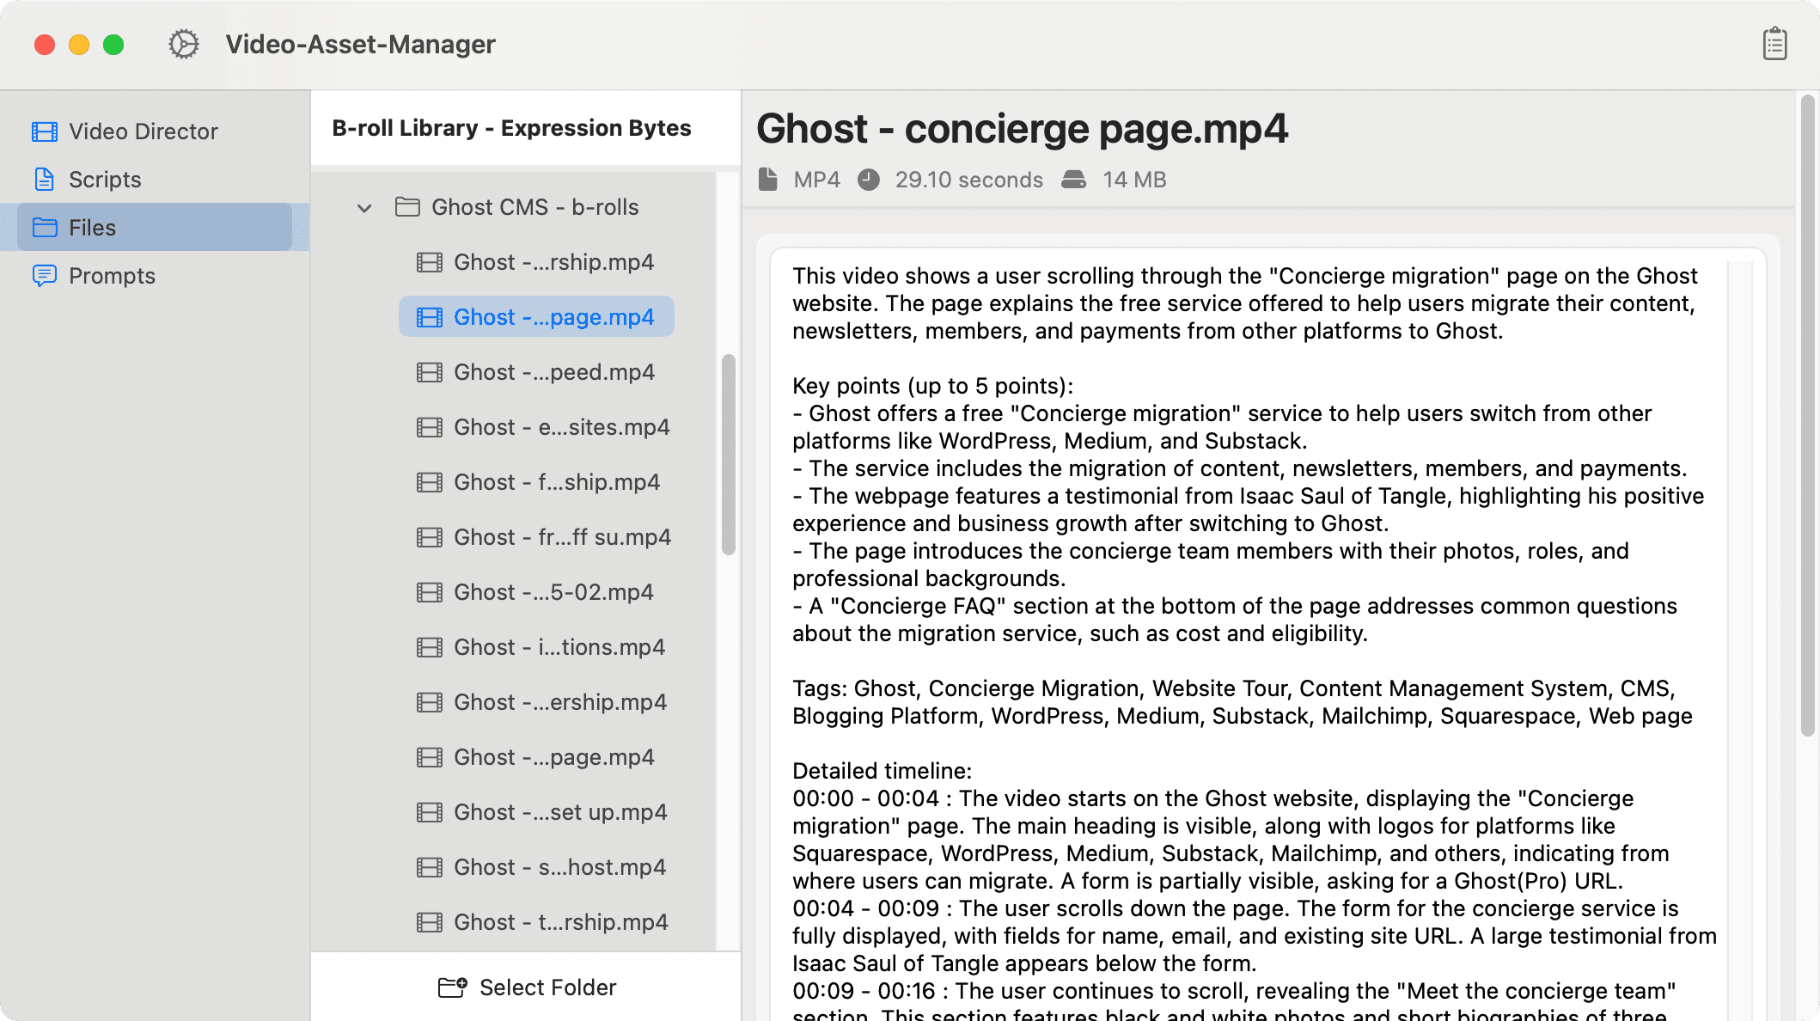The image size is (1820, 1021).
Task: Click the folder icon of Ghost CMS - b-rolls
Action: coord(407,207)
